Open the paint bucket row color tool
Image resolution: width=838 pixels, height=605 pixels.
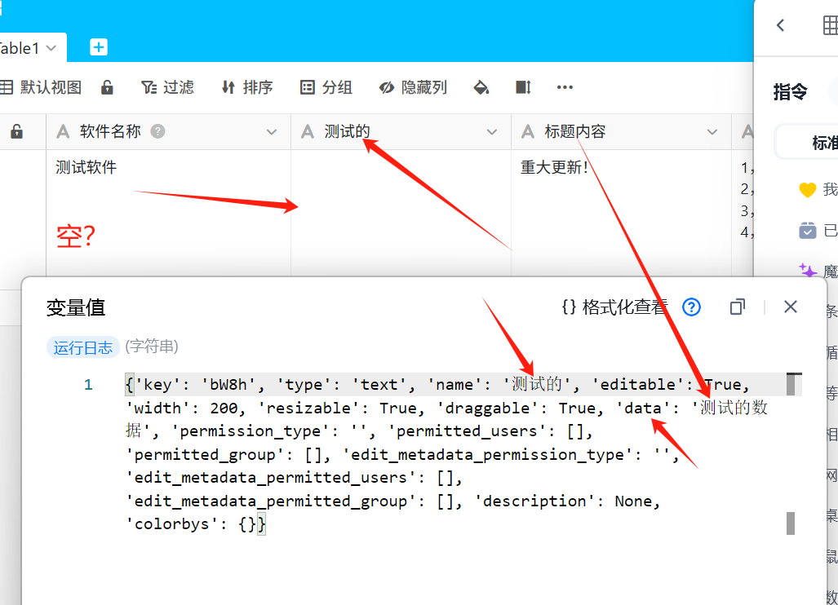point(481,87)
